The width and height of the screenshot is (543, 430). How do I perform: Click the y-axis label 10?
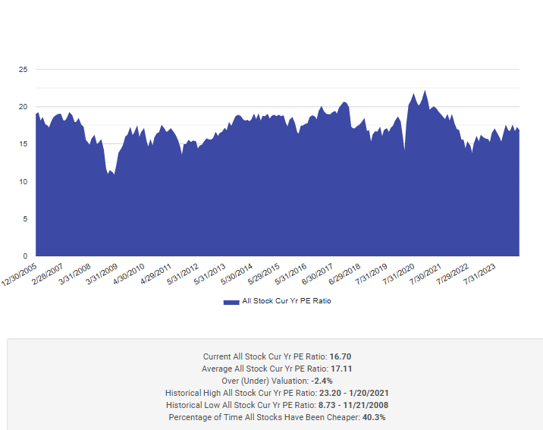[23, 182]
